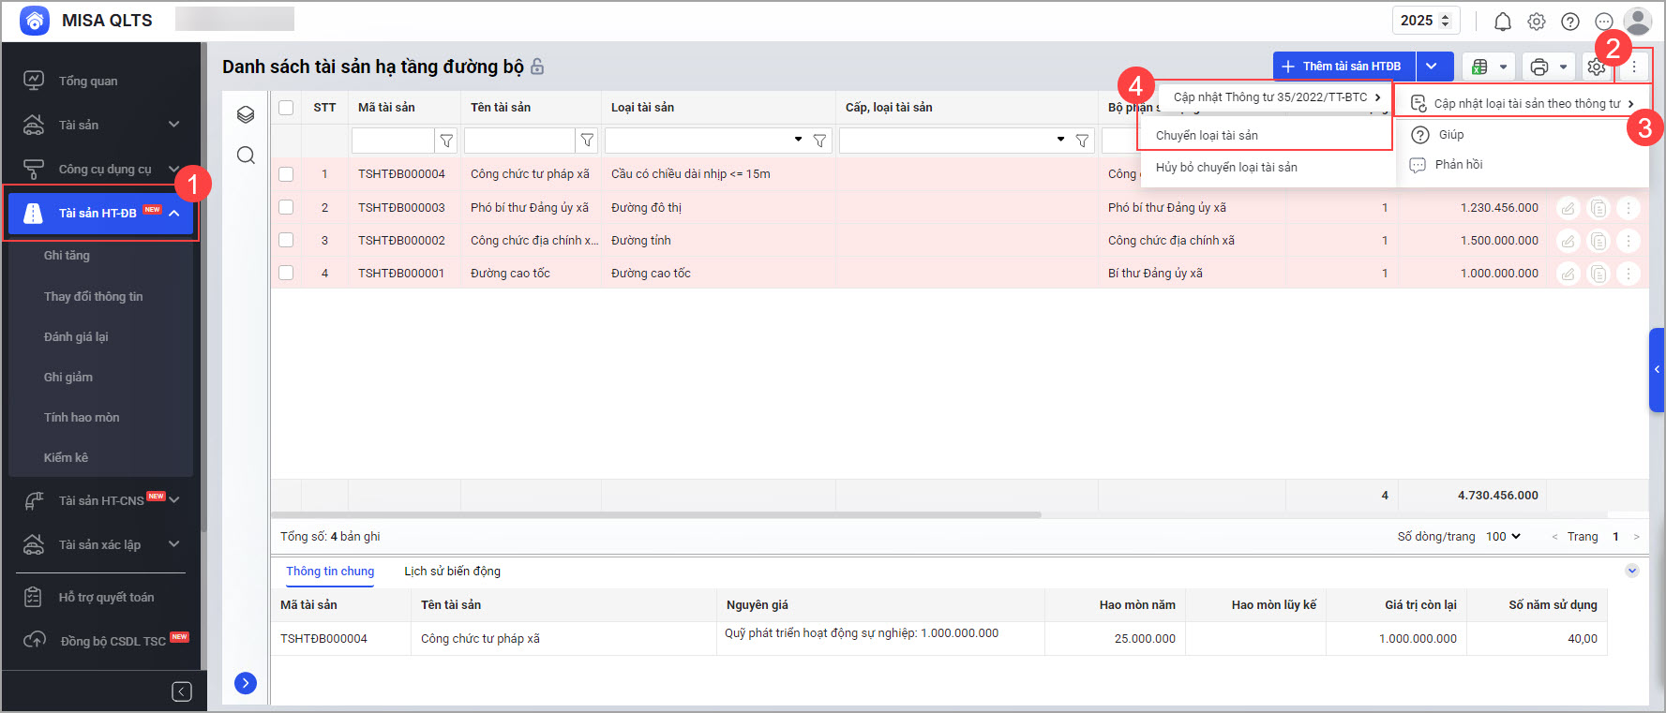Click the layers icon beside table
The height and width of the screenshot is (713, 1666).
pyautogui.click(x=246, y=114)
